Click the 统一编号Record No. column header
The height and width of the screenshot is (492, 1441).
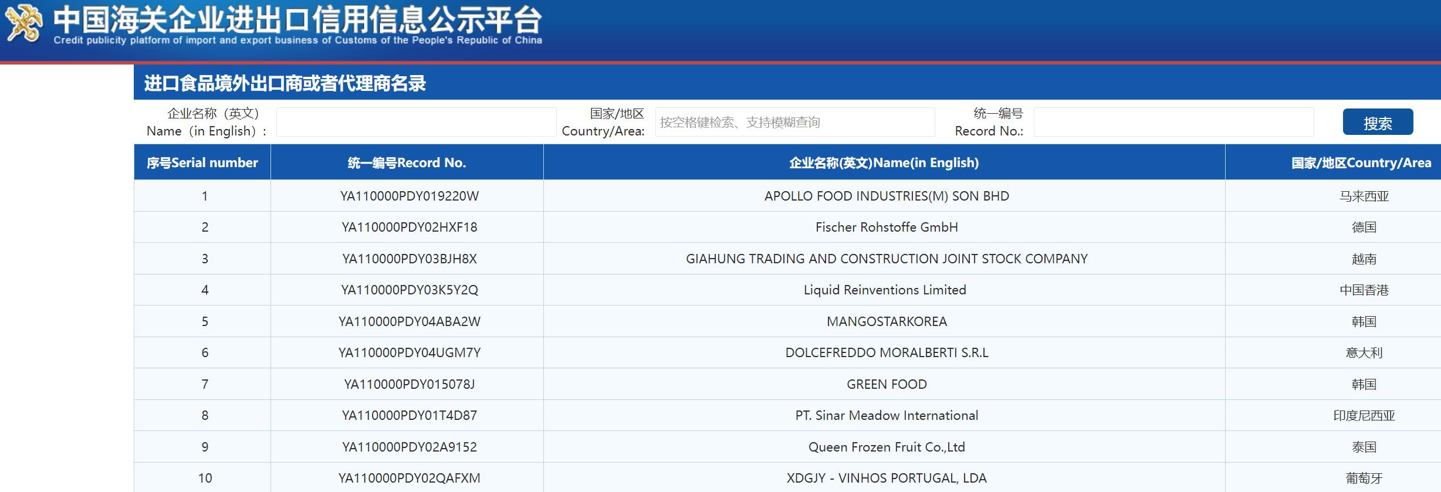407,162
